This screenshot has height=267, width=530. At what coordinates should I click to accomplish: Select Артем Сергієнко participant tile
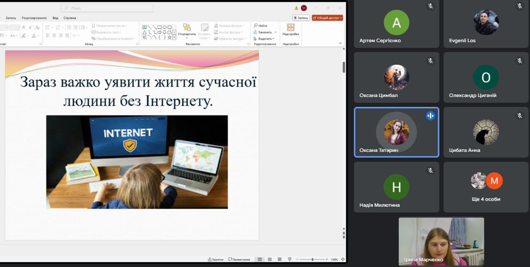pos(396,24)
